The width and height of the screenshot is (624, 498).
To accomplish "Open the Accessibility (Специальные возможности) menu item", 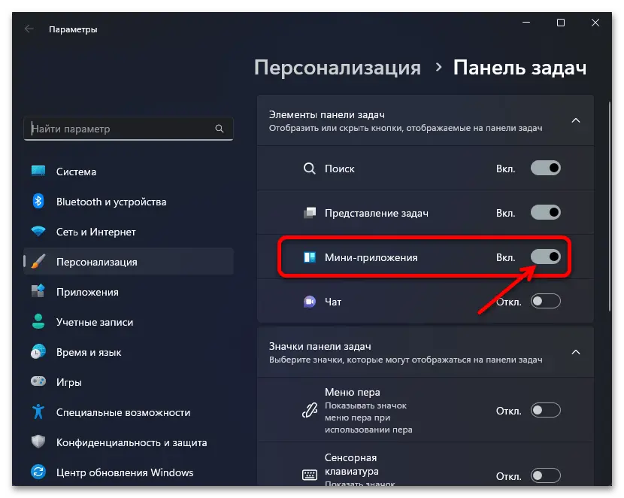I will 123,412.
